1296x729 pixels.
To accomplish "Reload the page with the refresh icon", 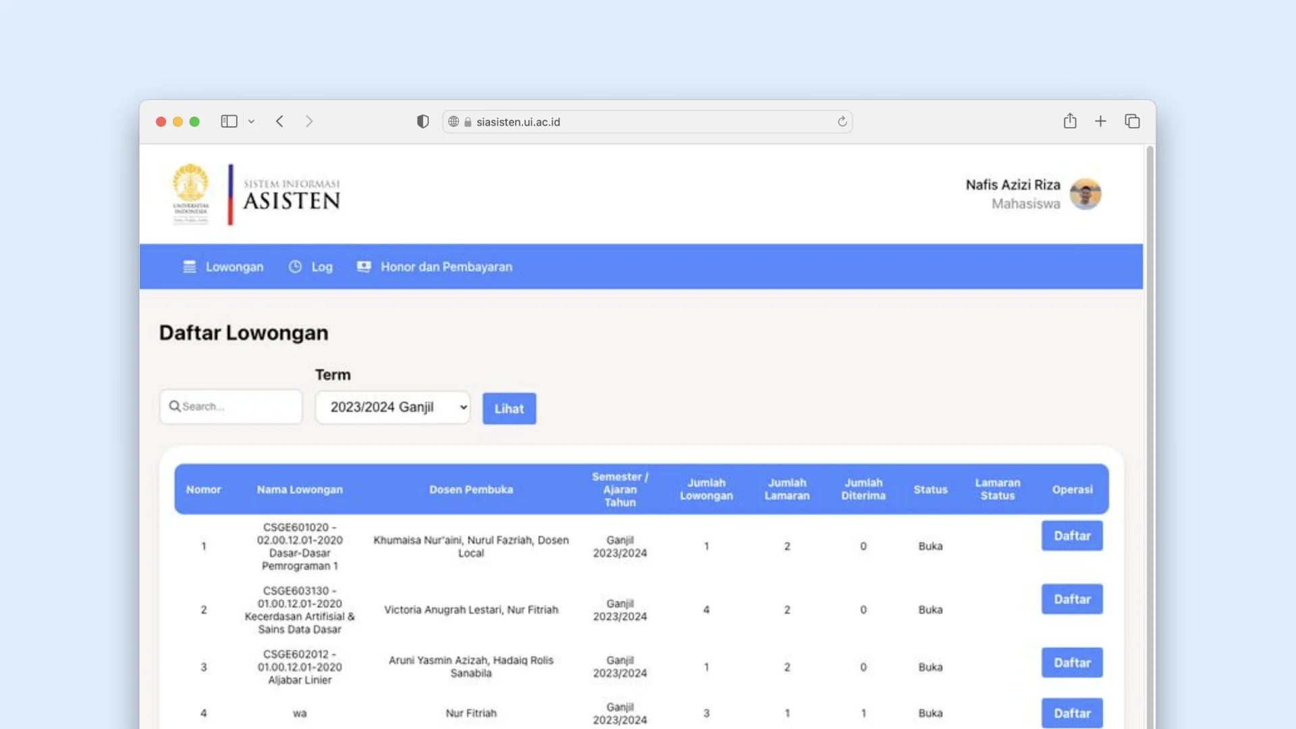I will 842,122.
